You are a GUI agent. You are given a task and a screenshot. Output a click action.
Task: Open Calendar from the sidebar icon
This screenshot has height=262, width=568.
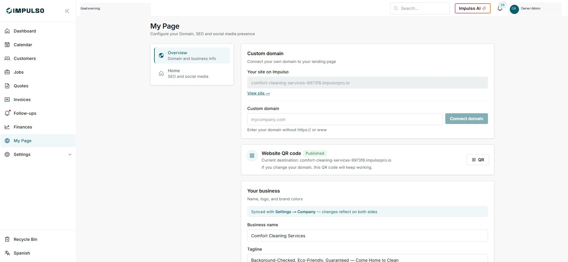7,45
